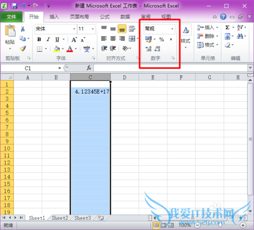Click the Insert Function fx button

point(89,68)
